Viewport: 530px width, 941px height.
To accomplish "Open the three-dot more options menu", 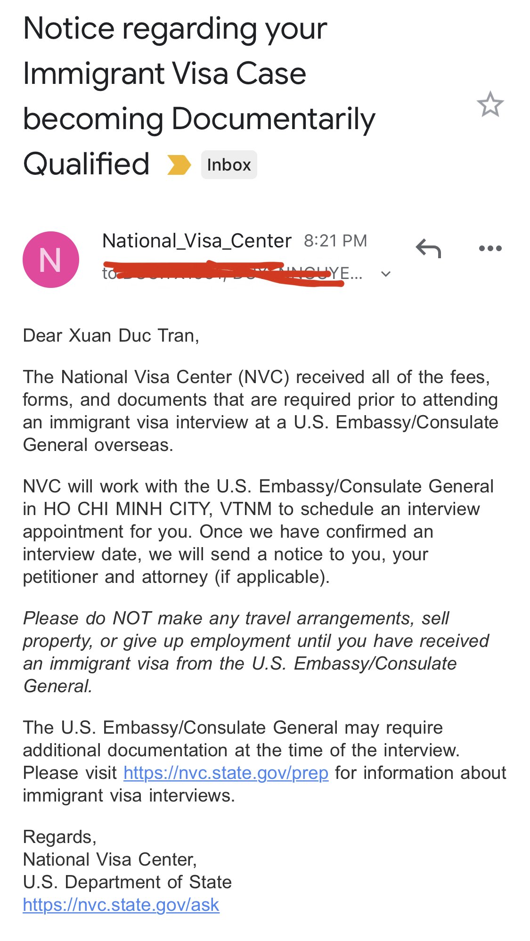I will [x=490, y=248].
